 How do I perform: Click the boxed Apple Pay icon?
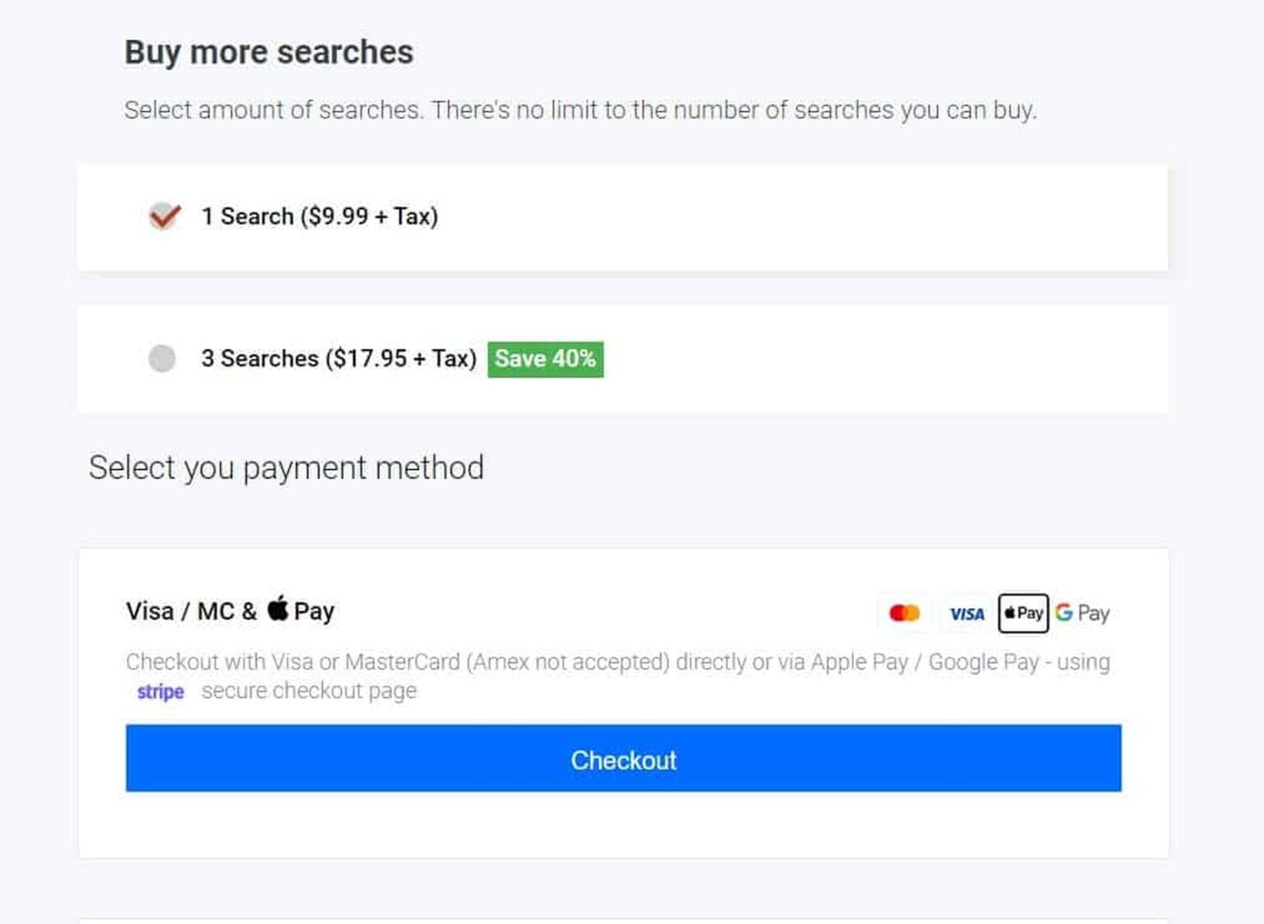(1023, 613)
